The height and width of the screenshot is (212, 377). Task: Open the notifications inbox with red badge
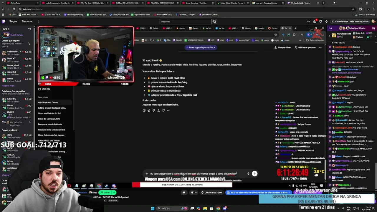pos(315,21)
